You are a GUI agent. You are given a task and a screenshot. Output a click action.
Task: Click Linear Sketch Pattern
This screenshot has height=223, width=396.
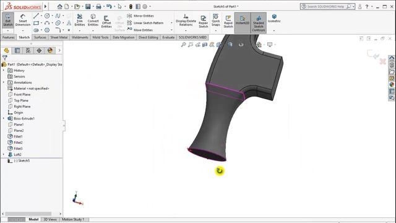pyautogui.click(x=145, y=23)
